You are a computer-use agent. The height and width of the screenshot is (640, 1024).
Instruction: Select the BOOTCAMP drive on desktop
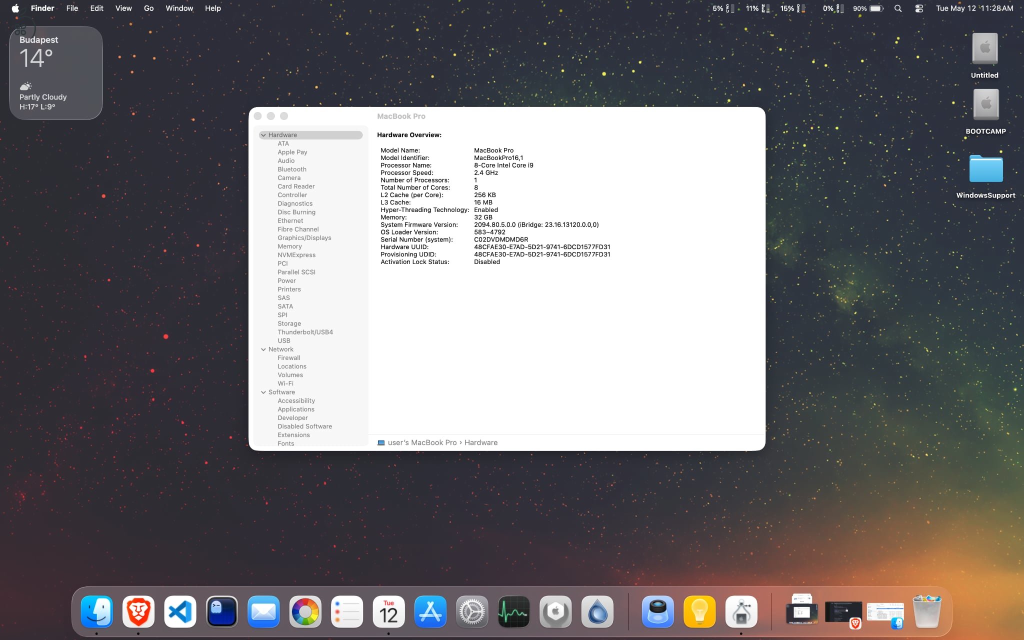pyautogui.click(x=985, y=112)
